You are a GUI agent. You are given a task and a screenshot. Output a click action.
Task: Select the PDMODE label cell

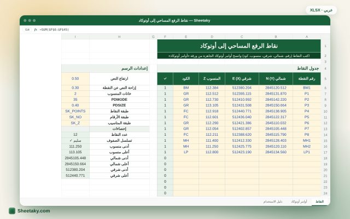119,100
